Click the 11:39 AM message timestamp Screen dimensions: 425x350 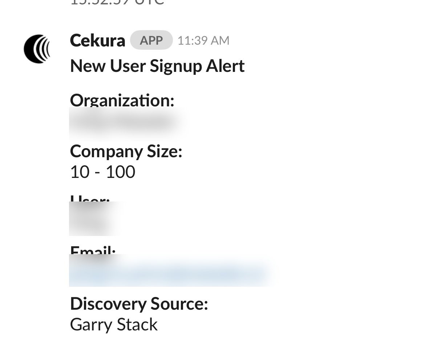[x=203, y=41]
